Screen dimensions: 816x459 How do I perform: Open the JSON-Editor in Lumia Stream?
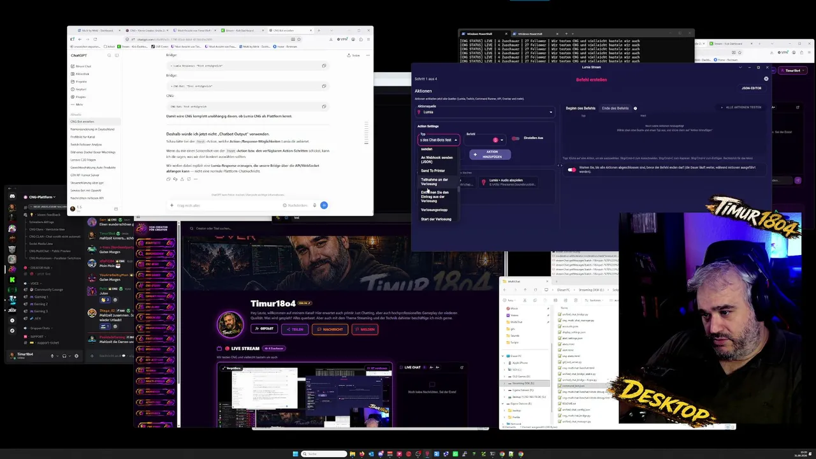[x=751, y=88]
